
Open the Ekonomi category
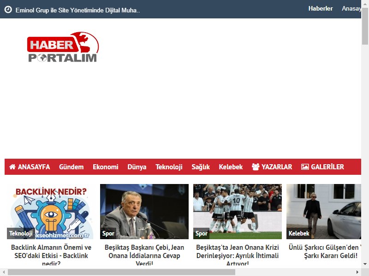click(106, 167)
